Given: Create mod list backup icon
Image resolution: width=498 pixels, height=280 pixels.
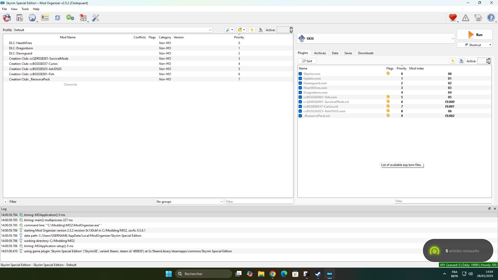Looking at the screenshot, I should coord(261,30).
